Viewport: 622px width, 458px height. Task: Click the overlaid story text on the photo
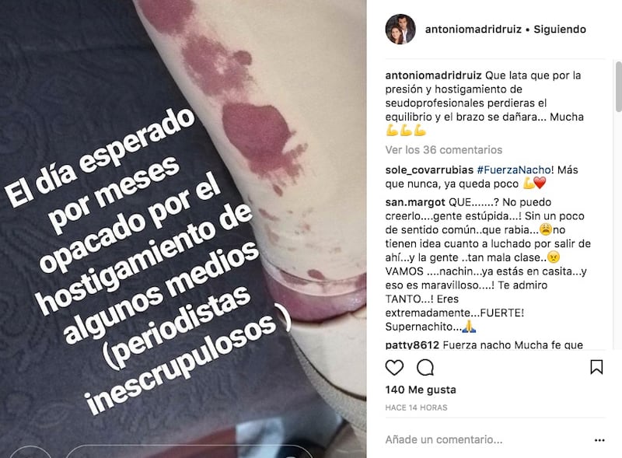pos(147,258)
